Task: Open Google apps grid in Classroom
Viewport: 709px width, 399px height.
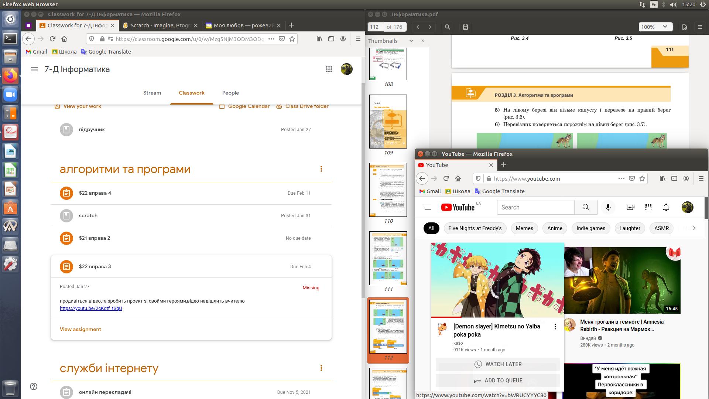Action: click(x=329, y=69)
